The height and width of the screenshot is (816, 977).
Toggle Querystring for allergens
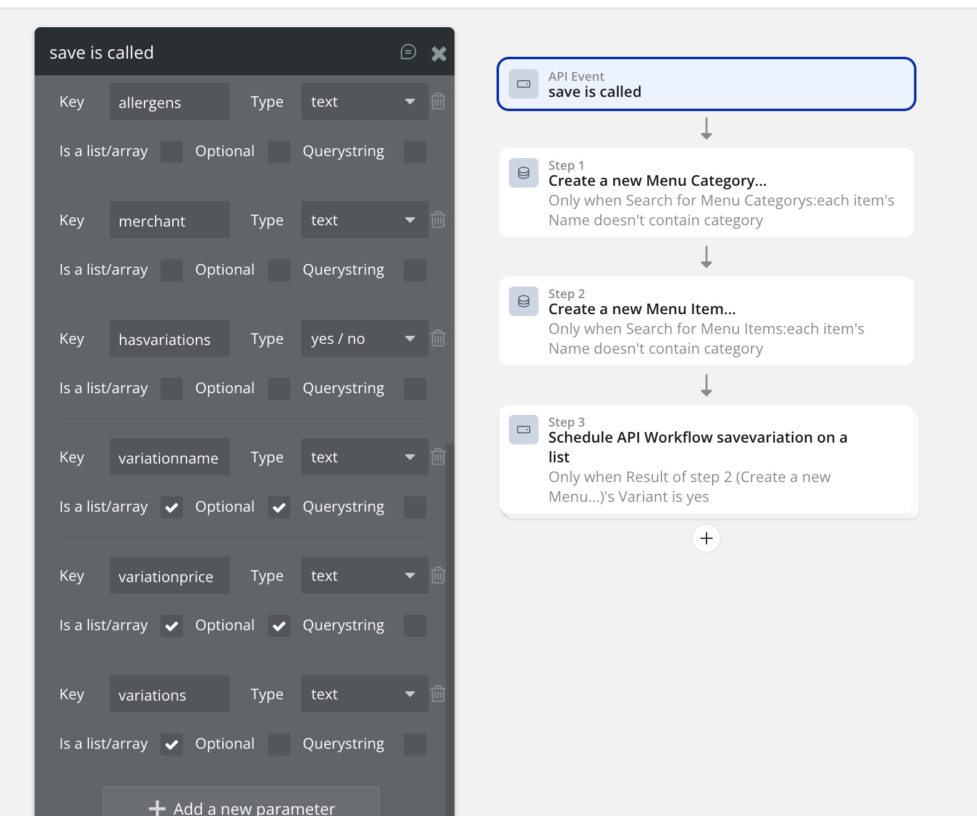(415, 152)
